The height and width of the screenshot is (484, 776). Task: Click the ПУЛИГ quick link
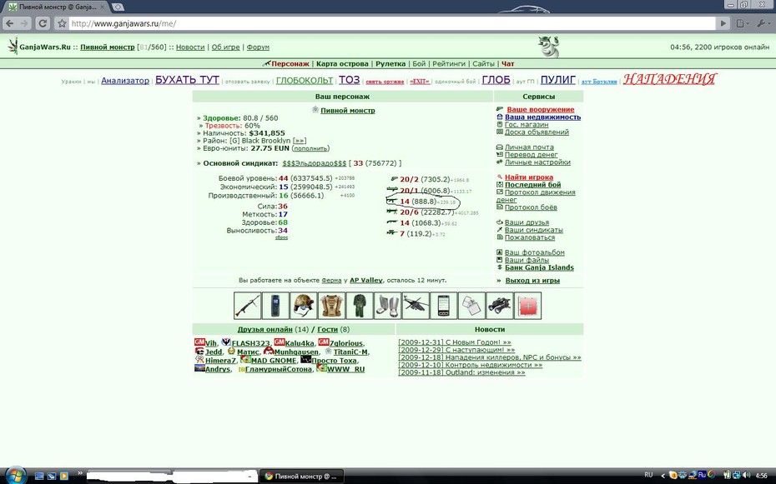pos(557,80)
